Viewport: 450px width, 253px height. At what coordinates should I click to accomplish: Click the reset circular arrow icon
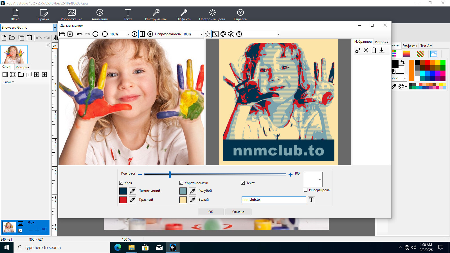click(x=95, y=34)
